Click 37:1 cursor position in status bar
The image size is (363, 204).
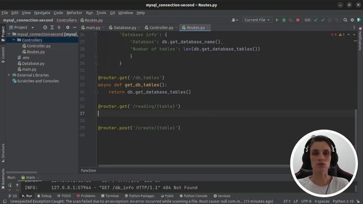tap(286, 202)
